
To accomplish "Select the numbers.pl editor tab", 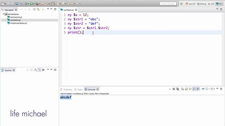I will (69, 10).
